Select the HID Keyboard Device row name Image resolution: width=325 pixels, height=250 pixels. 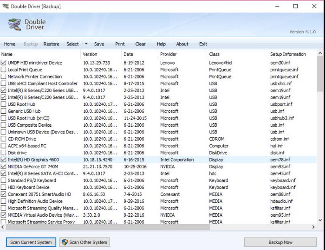[29, 187]
